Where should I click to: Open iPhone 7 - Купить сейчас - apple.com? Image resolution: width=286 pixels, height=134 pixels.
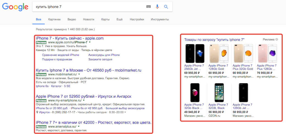(x=70, y=38)
